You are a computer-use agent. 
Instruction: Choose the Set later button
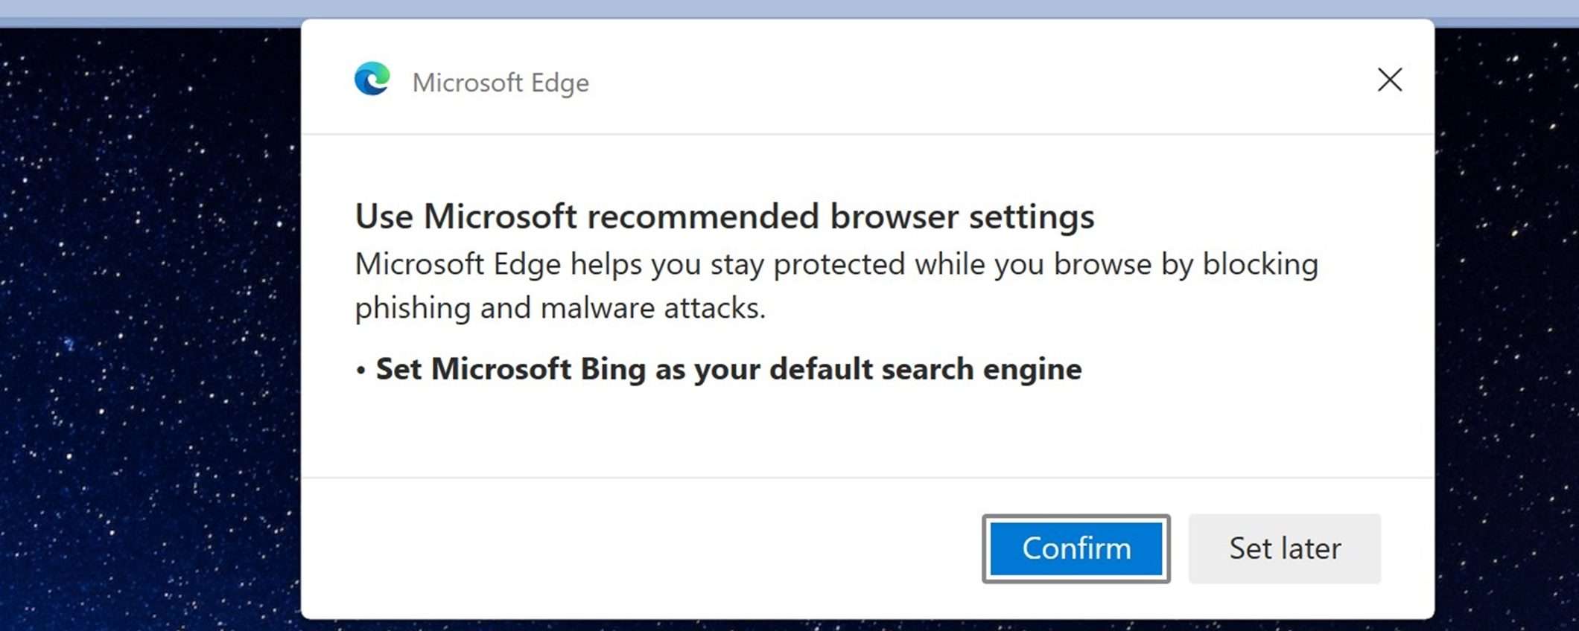[x=1284, y=548]
